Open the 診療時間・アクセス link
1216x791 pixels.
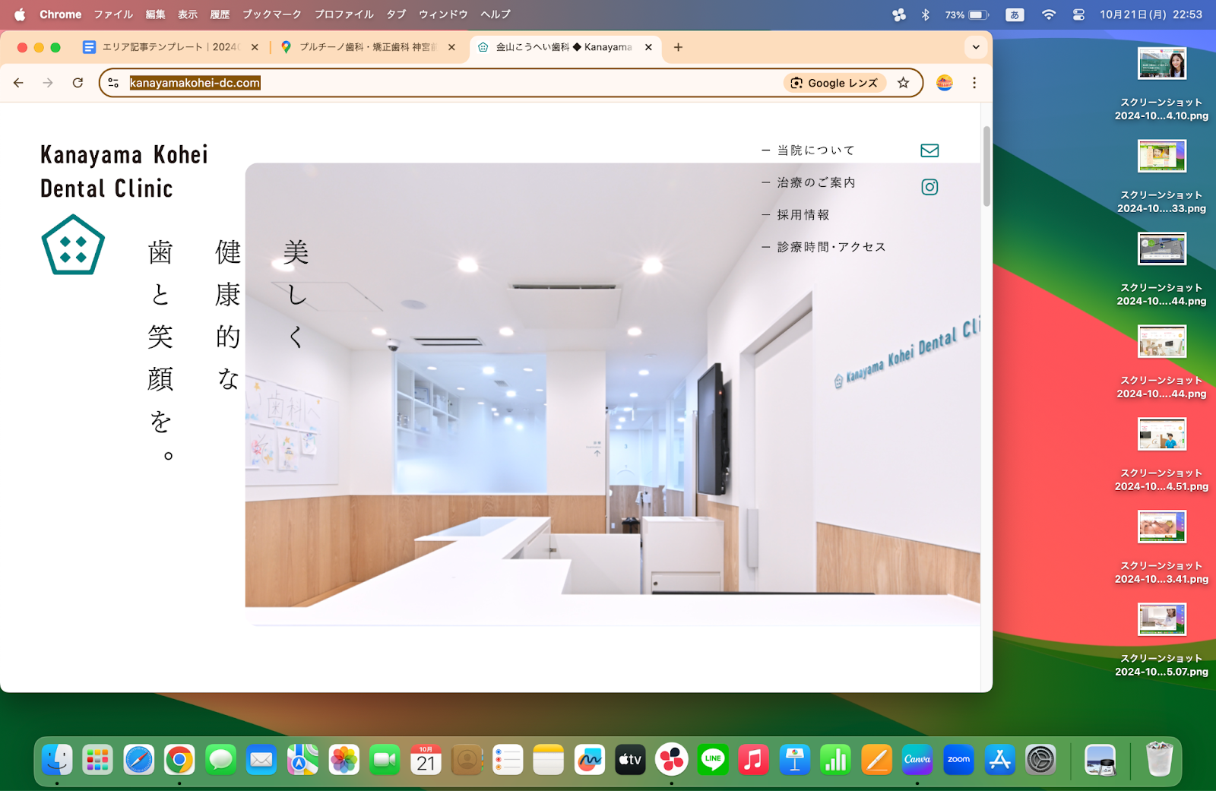click(831, 247)
